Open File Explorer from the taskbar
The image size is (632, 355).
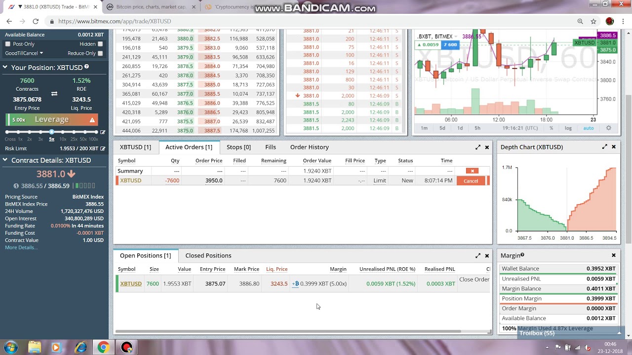coord(34,347)
